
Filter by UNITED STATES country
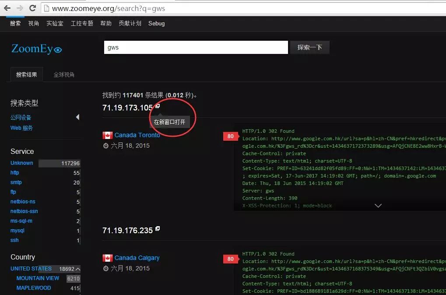tap(31, 269)
